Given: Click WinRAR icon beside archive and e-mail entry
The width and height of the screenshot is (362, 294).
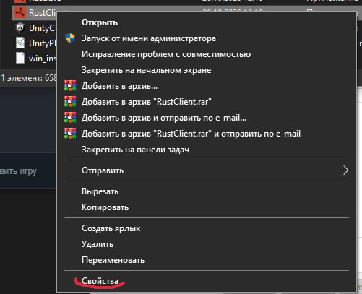Looking at the screenshot, I should (x=70, y=117).
